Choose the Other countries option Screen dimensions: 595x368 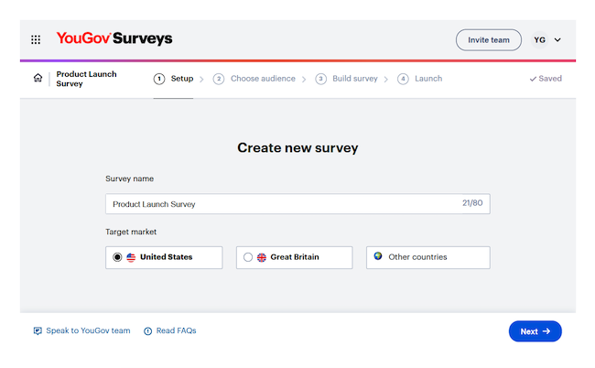coord(427,257)
